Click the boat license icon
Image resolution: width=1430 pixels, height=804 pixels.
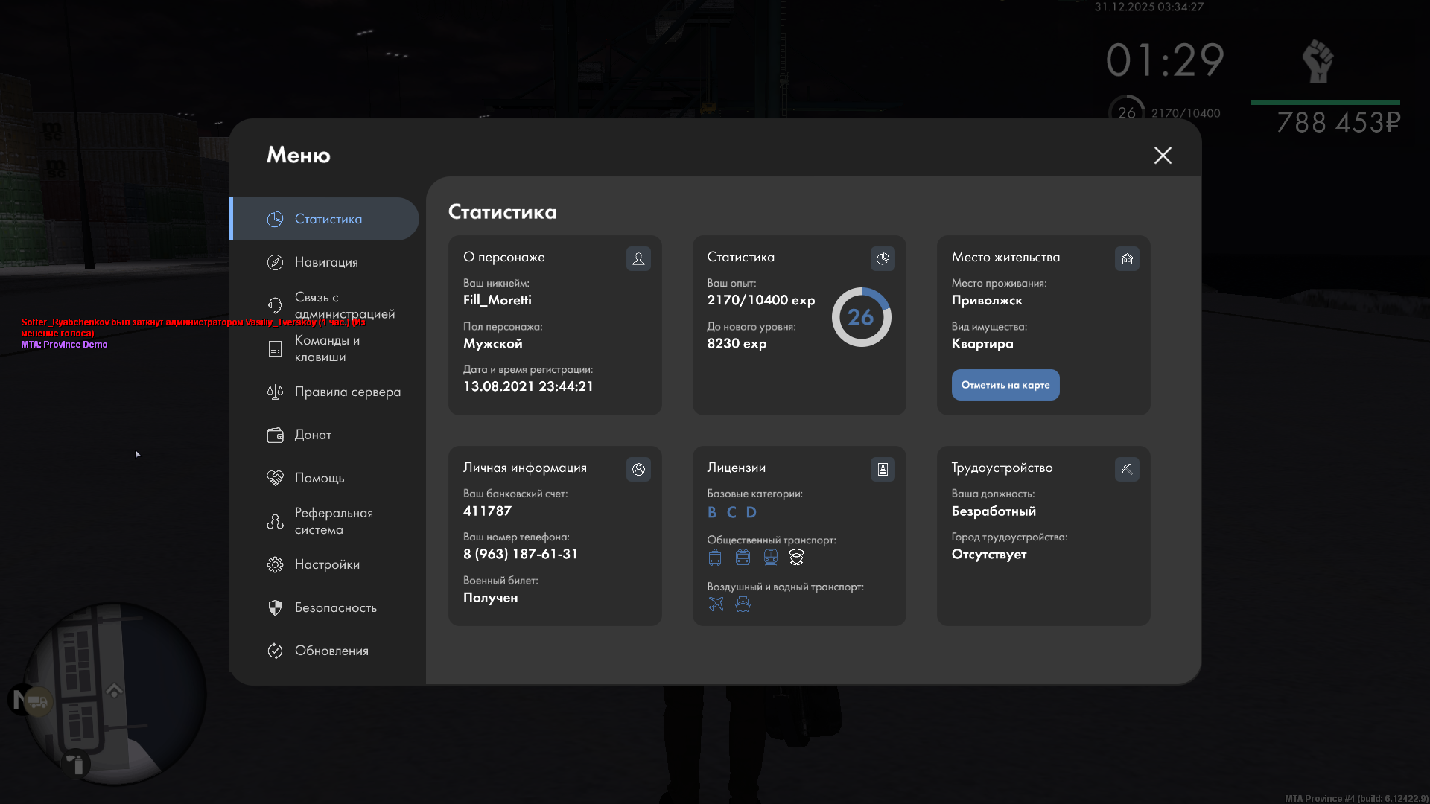pos(743,604)
